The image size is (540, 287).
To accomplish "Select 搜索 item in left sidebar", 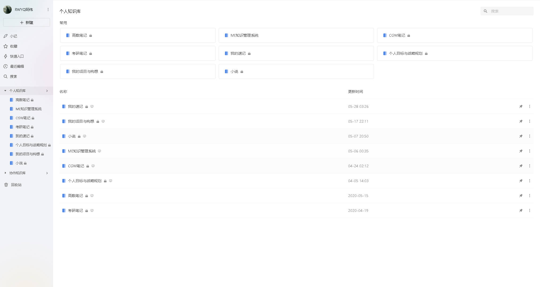I will pyautogui.click(x=13, y=76).
